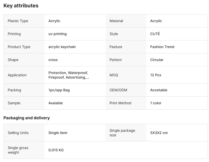Click the Accetable OEM/ODM value

click(x=159, y=90)
